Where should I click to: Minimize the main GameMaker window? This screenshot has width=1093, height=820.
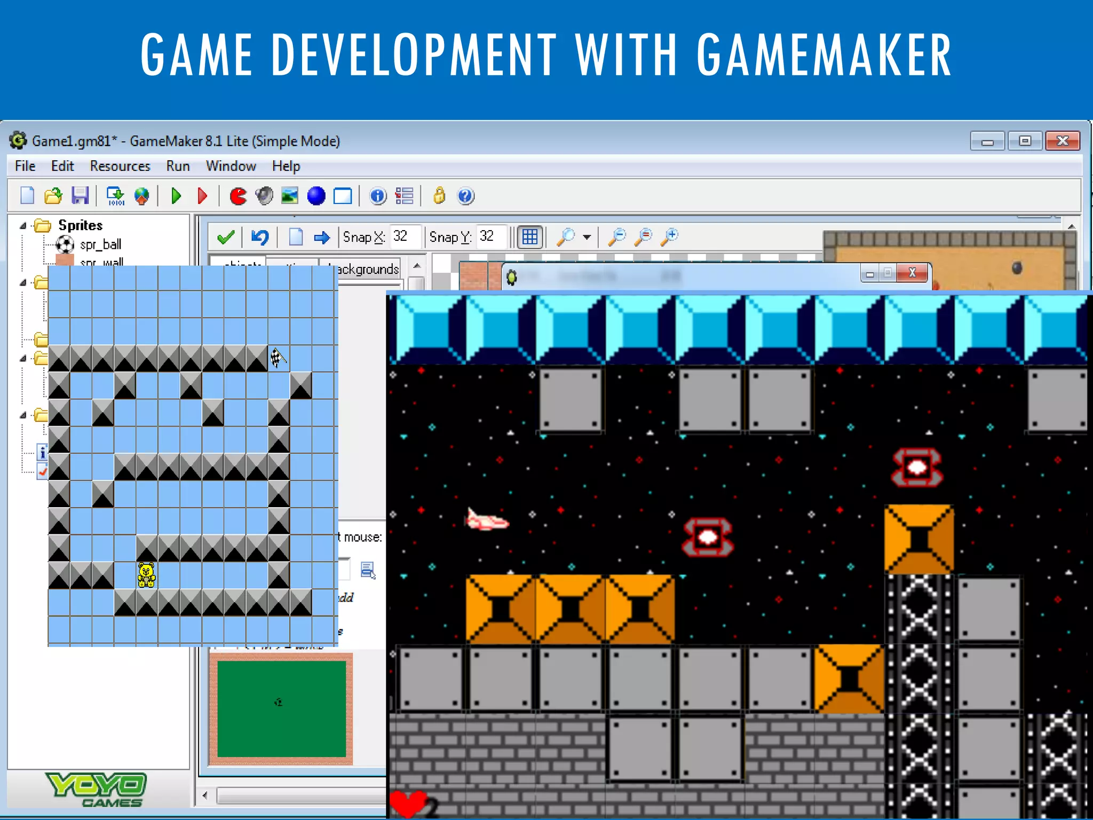pyautogui.click(x=987, y=141)
